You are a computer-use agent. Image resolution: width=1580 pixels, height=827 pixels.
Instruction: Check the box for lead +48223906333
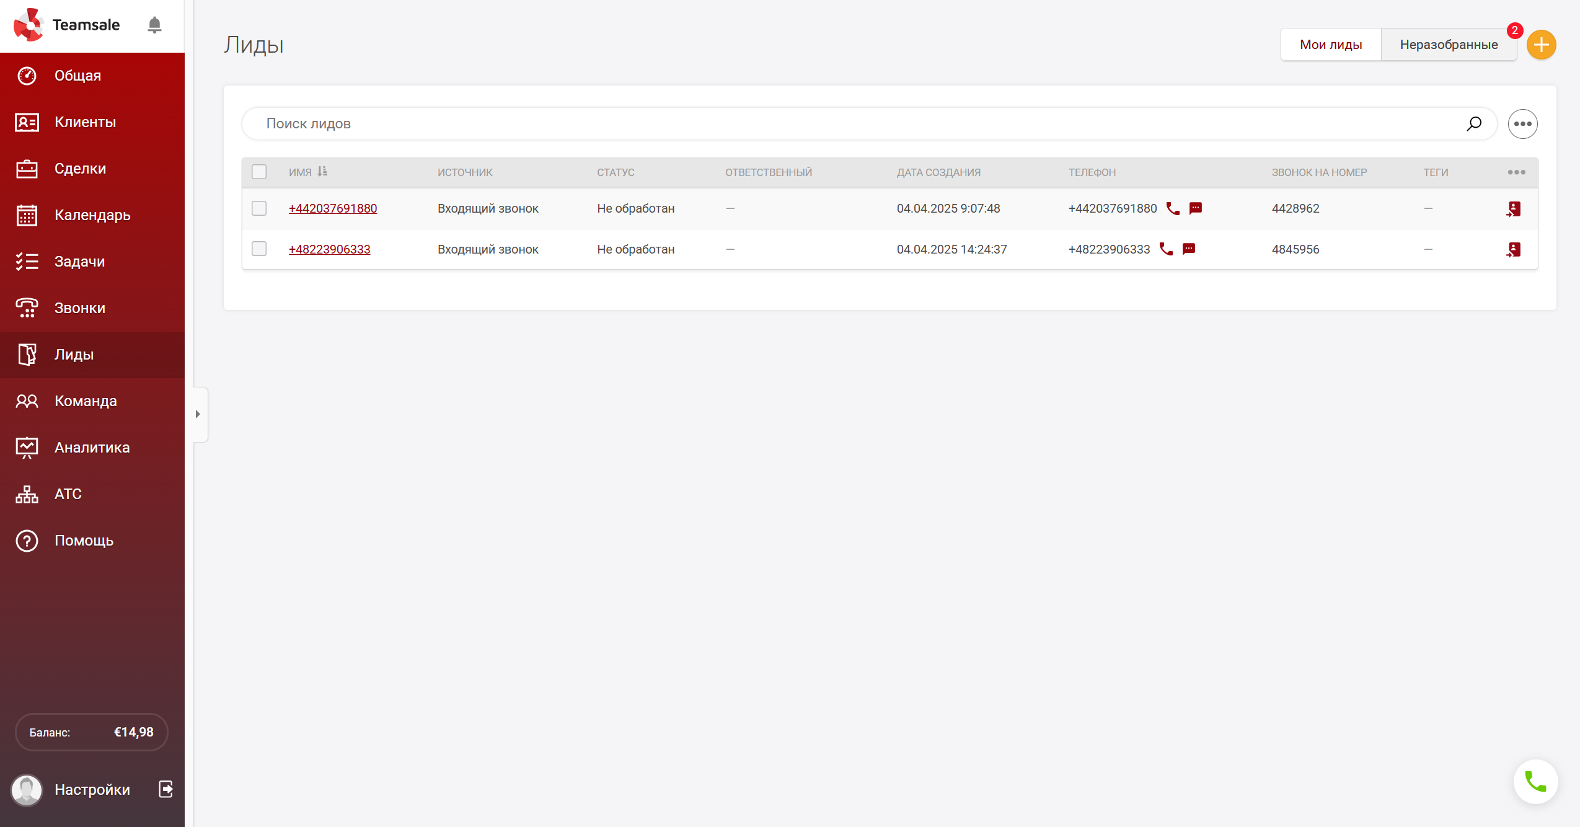(259, 249)
